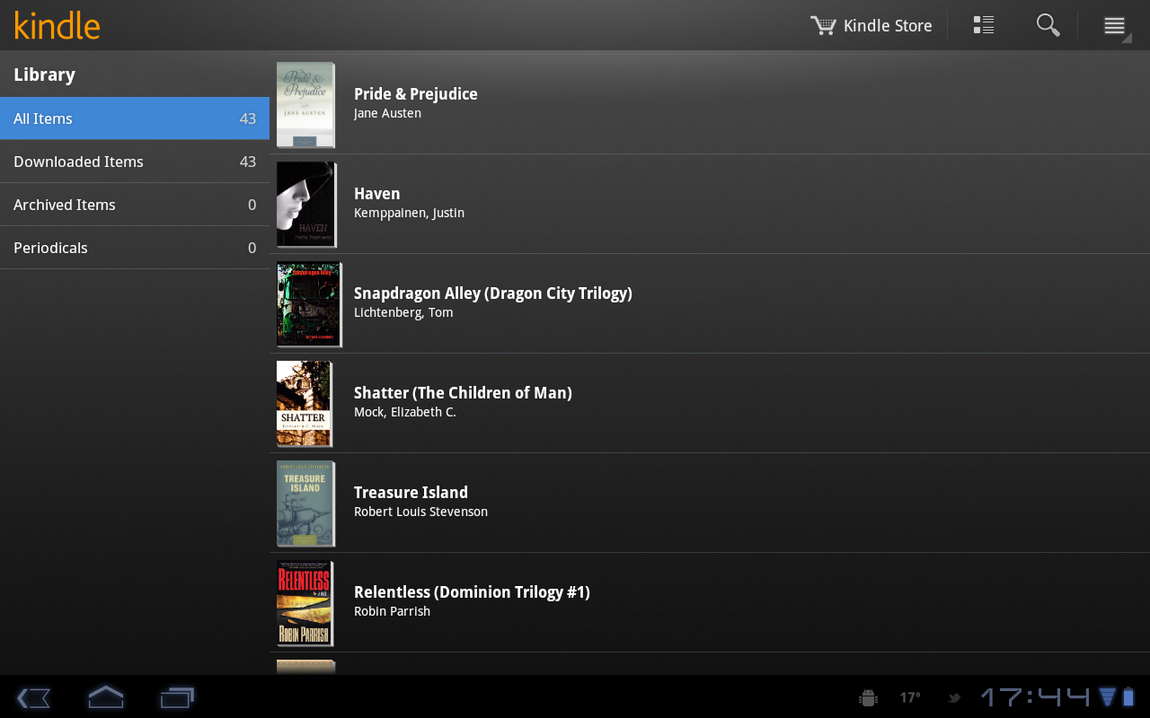The height and width of the screenshot is (718, 1150).
Task: Click author Jane Austen
Action: [x=387, y=113]
